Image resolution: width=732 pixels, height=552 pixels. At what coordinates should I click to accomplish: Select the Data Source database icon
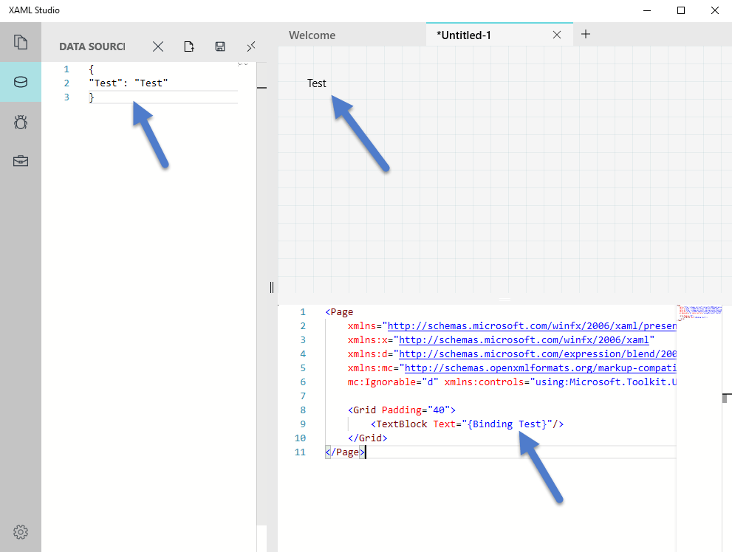(x=21, y=82)
